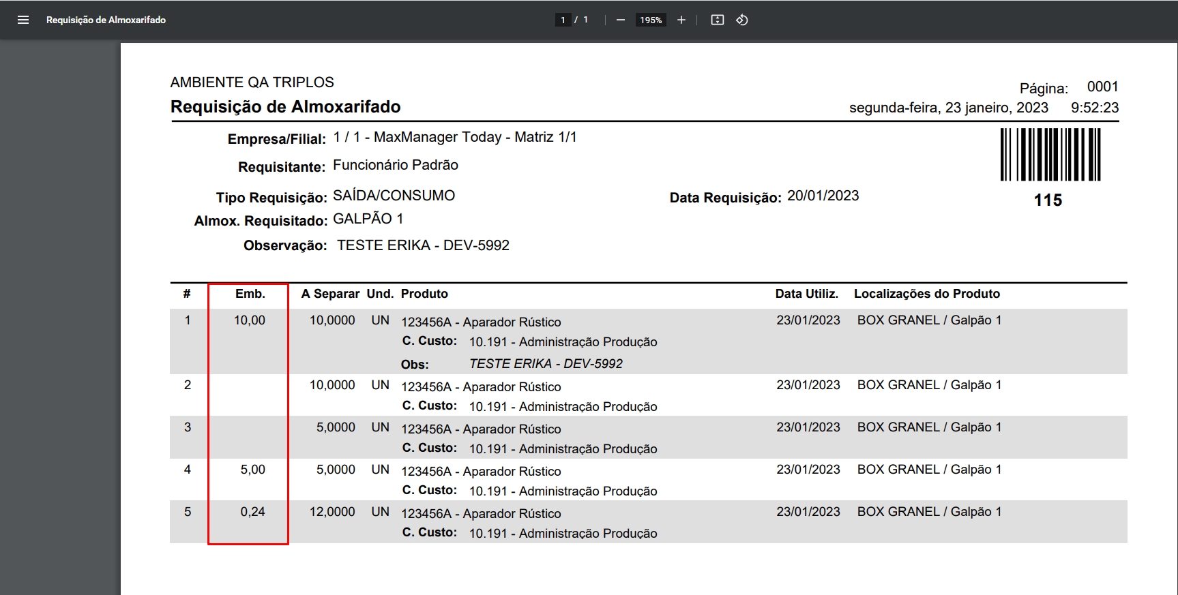Viewport: 1178px width, 595px height.
Task: Select the barcode image
Action: point(1050,155)
